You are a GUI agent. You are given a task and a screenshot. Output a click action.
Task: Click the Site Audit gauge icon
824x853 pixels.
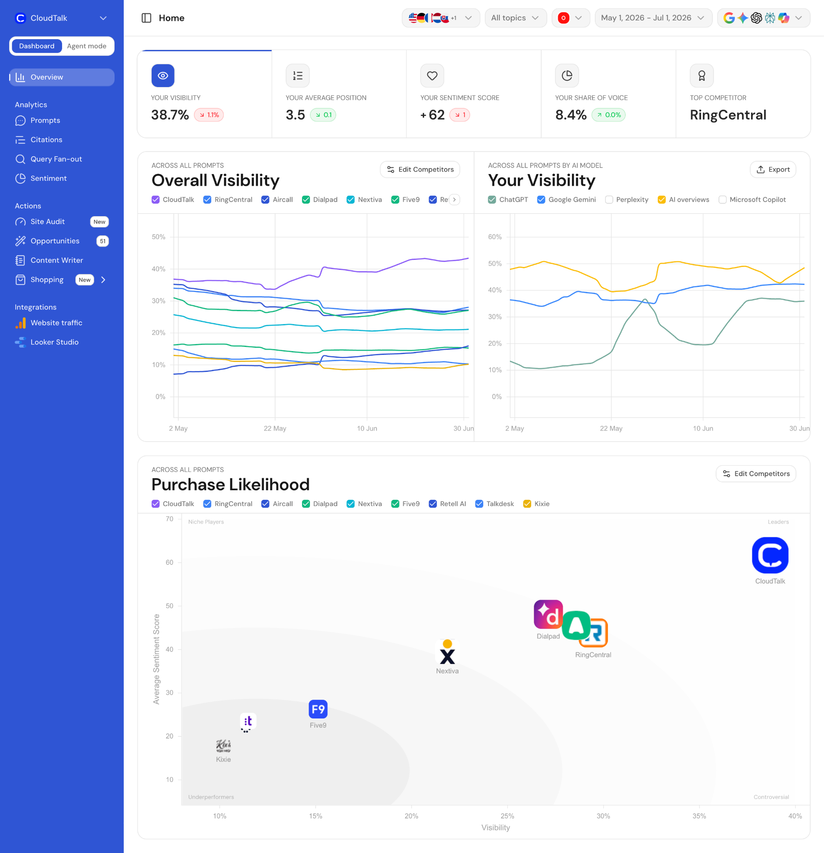click(x=20, y=222)
